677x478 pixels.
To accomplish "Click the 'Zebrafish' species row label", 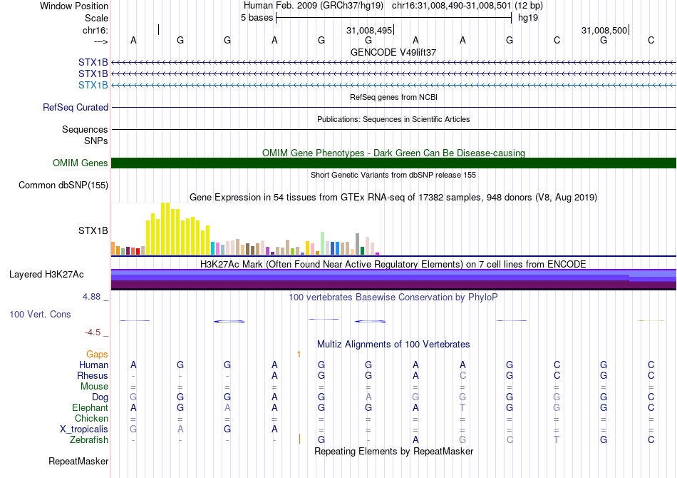I will click(89, 439).
